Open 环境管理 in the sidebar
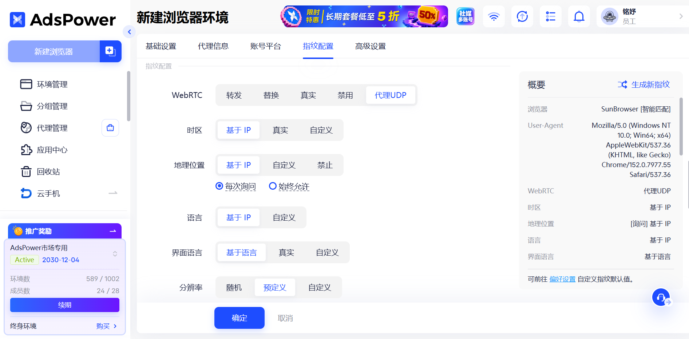 click(52, 84)
